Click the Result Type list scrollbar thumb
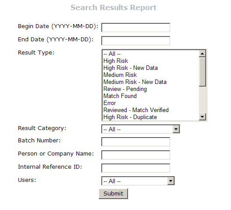 (x=203, y=72)
